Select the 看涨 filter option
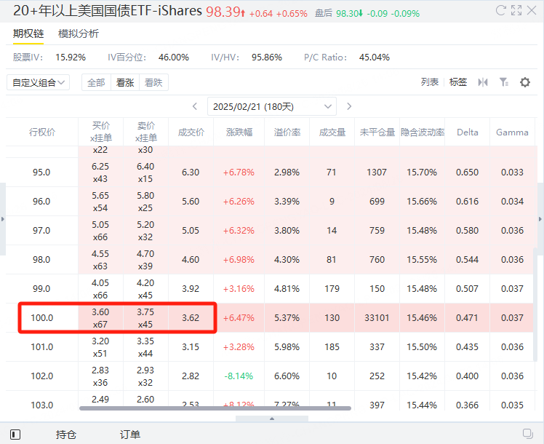Screen dimensions: 544x444 [125, 83]
